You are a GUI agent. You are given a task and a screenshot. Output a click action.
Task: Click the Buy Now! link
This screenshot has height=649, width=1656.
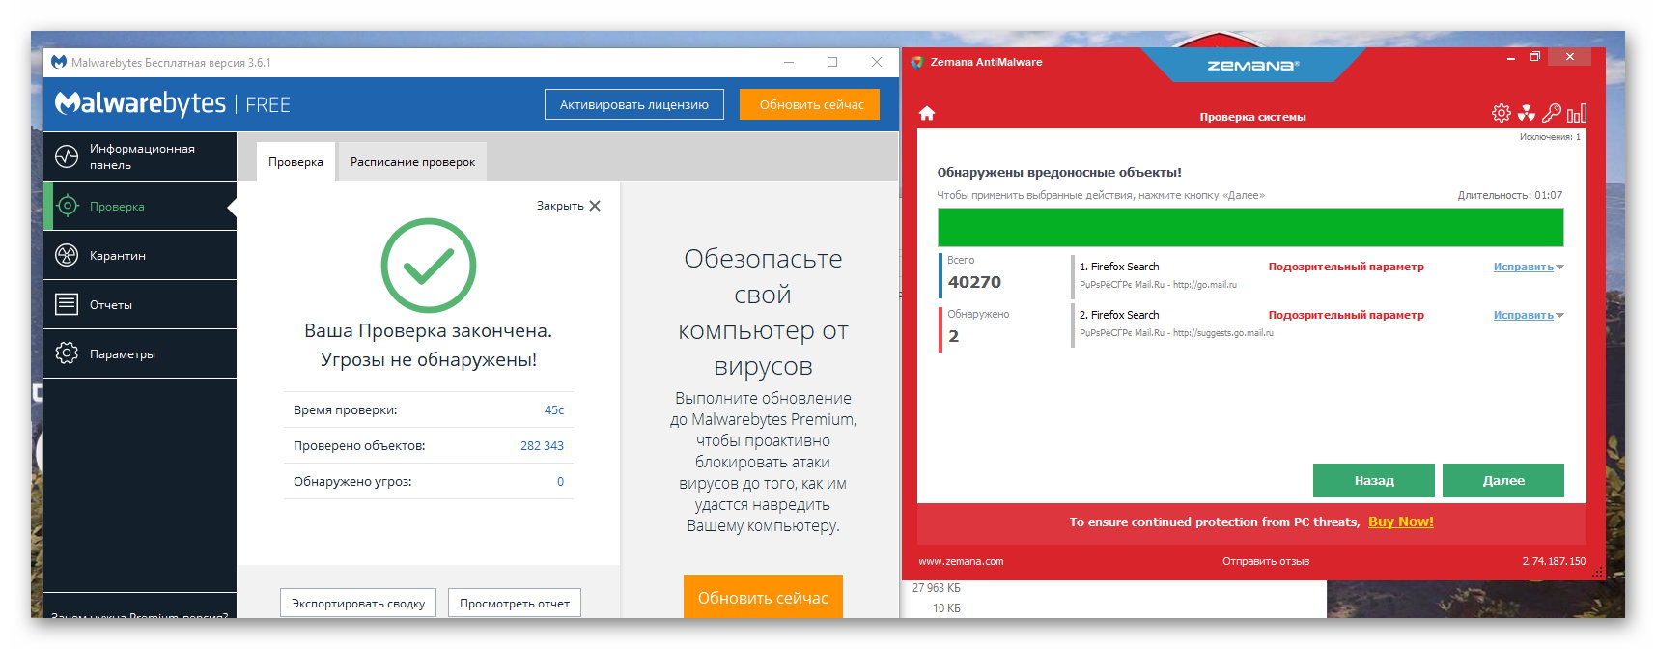(x=1400, y=522)
